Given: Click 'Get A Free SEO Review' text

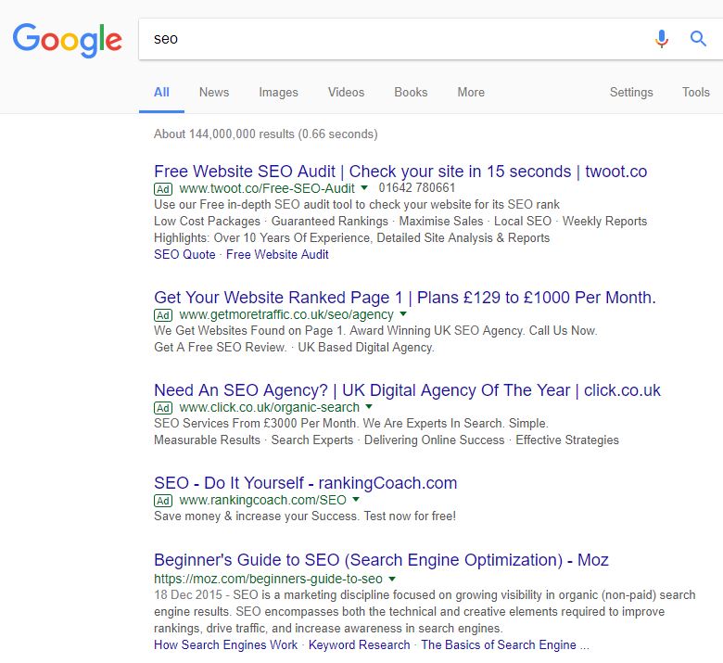Looking at the screenshot, I should pyautogui.click(x=220, y=348).
